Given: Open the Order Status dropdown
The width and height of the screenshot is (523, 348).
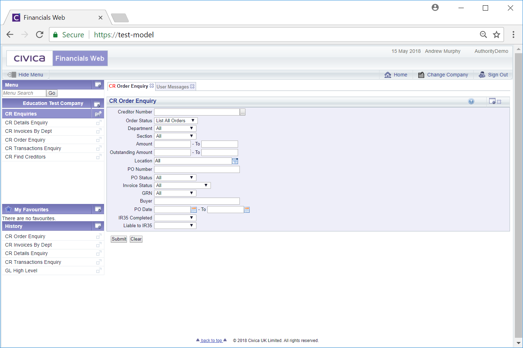Looking at the screenshot, I should coord(176,120).
